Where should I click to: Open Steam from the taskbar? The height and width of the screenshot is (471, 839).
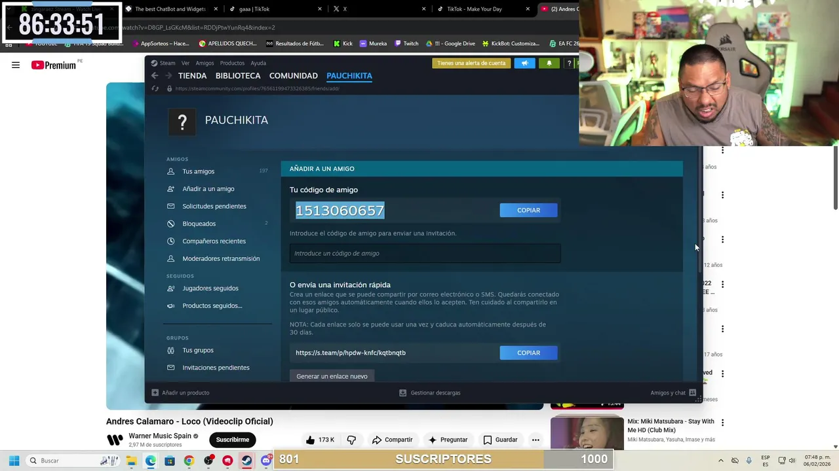point(246,461)
